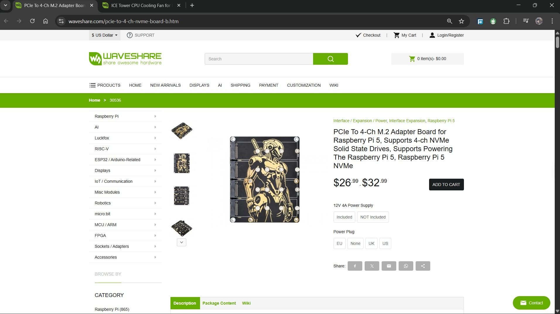560x314 pixels.
Task: Share product on WhatsApp
Action: coord(406,266)
